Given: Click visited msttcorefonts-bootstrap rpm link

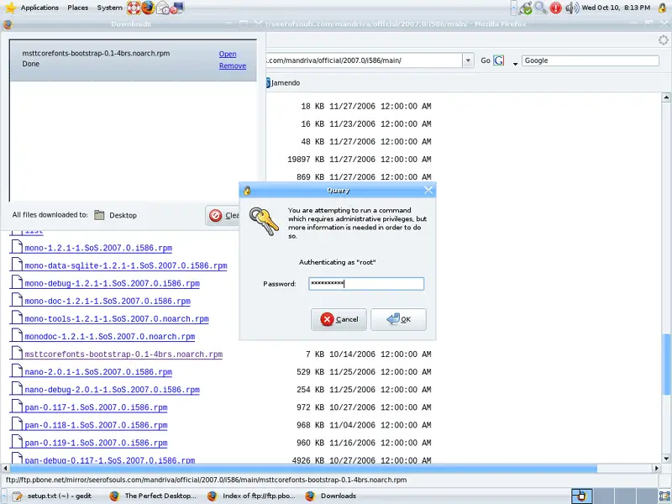Looking at the screenshot, I should coord(123,354).
